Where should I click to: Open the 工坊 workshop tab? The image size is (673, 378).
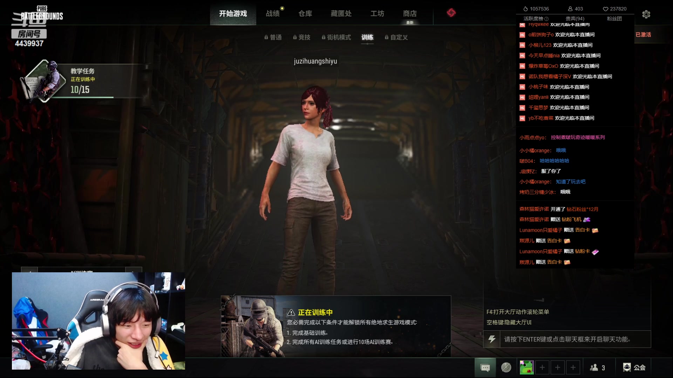[x=377, y=13]
